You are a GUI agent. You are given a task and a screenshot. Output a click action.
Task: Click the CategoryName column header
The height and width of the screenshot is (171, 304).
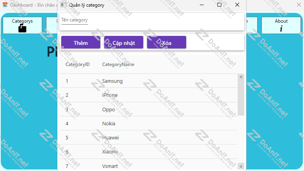point(118,64)
